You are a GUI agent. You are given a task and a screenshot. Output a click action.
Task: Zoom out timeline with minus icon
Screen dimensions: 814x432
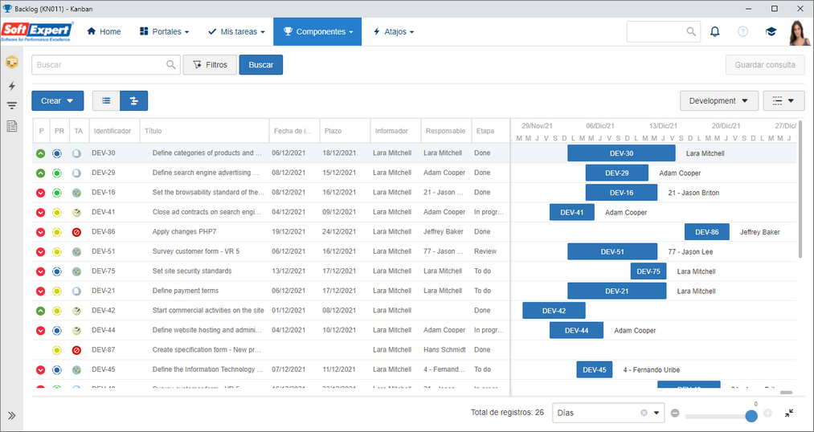[675, 414]
